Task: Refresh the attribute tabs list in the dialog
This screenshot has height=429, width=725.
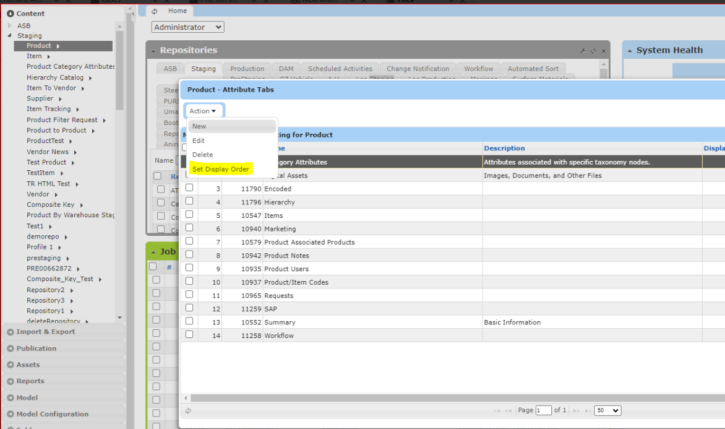Action: point(188,410)
